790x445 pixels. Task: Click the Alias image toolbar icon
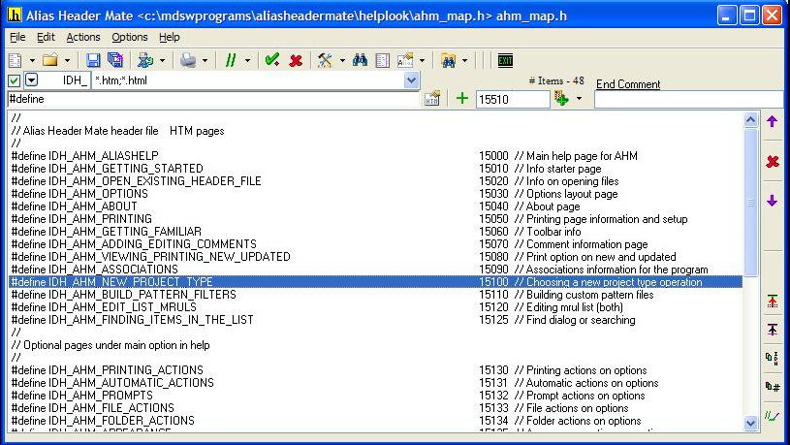click(x=405, y=60)
